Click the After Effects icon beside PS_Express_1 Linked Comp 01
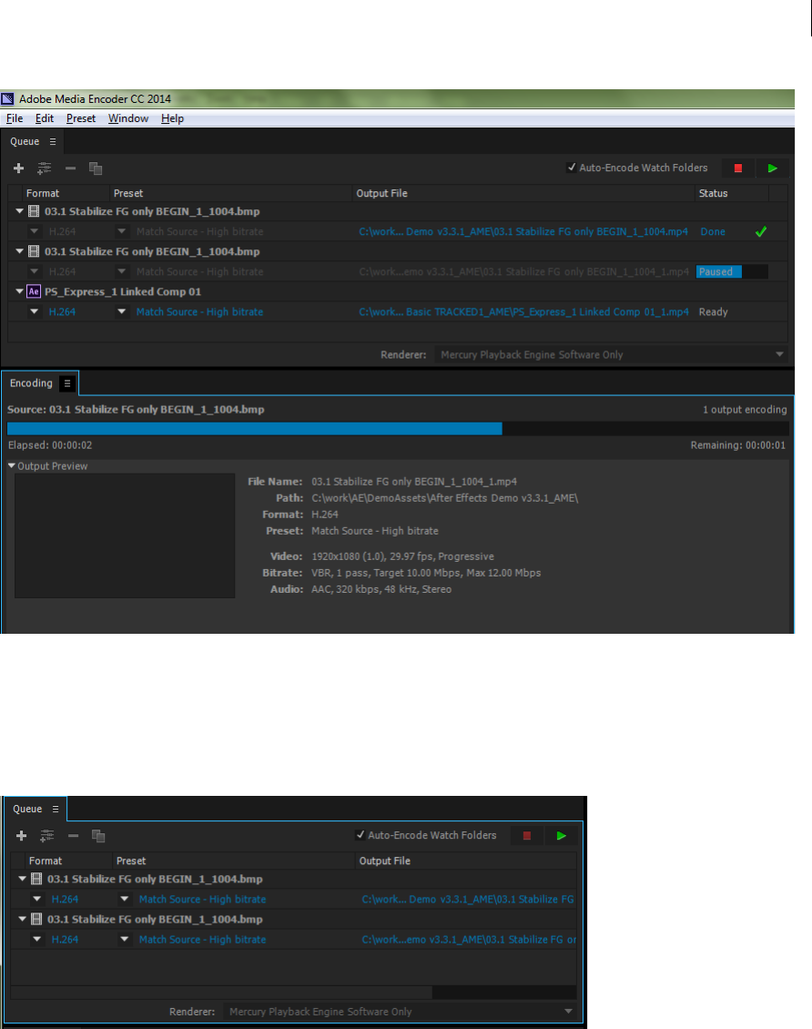Screen dimensions: 812x1029 tap(34, 291)
